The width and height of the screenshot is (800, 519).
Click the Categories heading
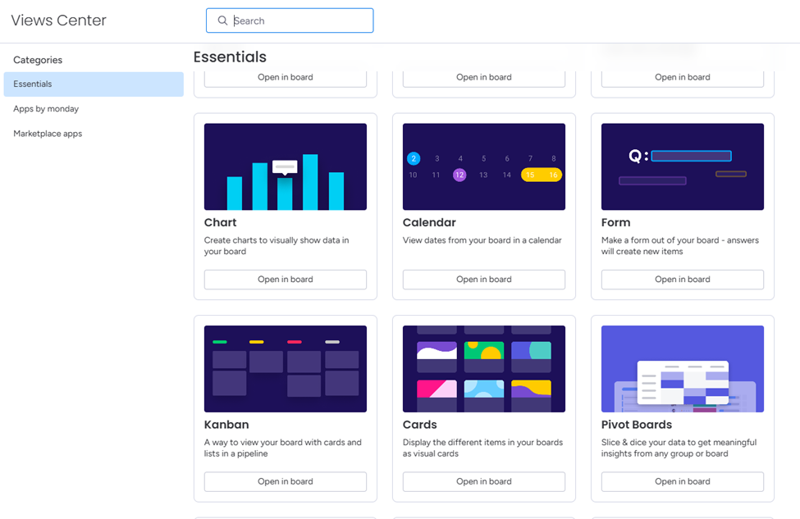[38, 60]
